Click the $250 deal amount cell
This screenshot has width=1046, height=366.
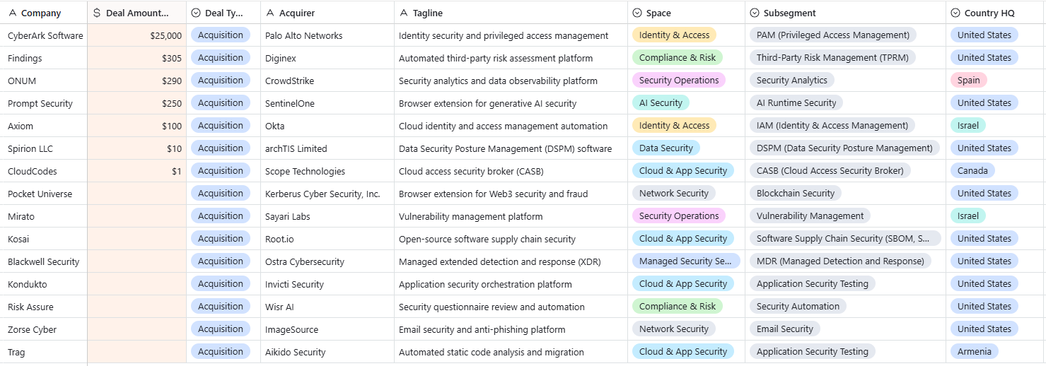click(137, 103)
